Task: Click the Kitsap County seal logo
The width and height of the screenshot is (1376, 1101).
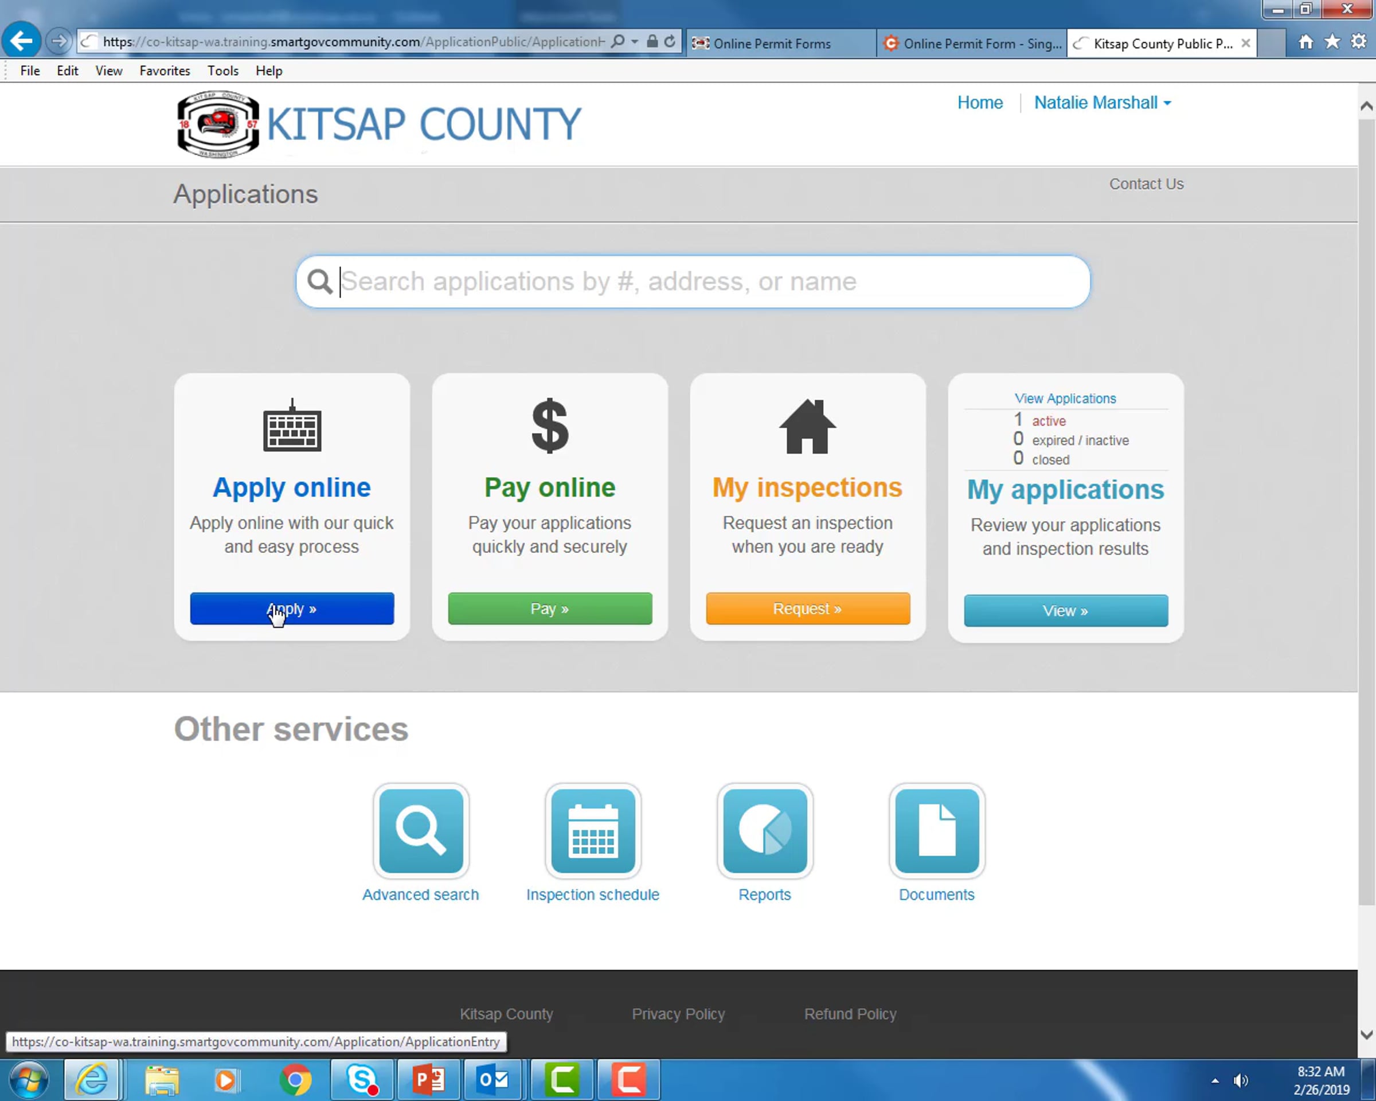Action: (x=218, y=124)
